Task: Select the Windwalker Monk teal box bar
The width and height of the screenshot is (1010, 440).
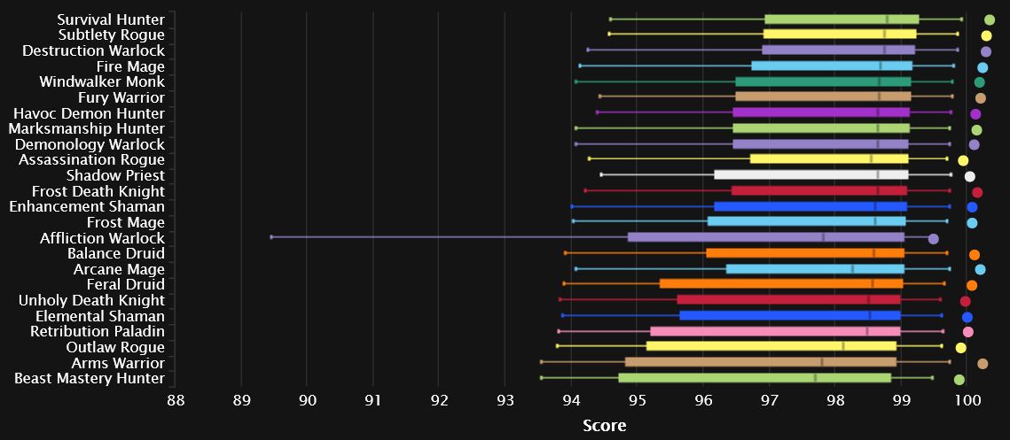Action: [x=823, y=81]
